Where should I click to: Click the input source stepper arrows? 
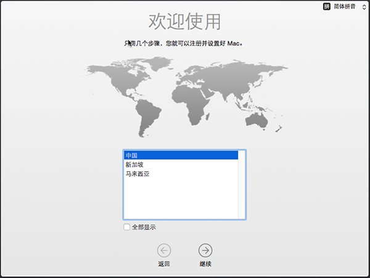(364, 7)
